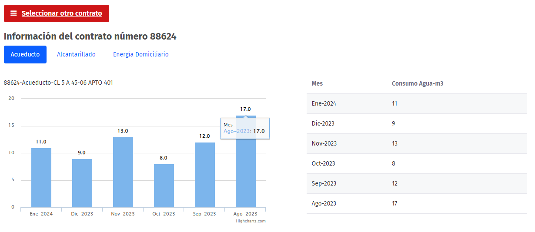Select the Sep-2023 bar showing 12.0
This screenshot has width=535, height=232.
click(205, 175)
